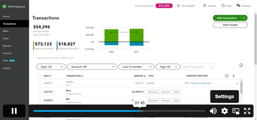This screenshot has height=120, width=257.
Task: Check the 6/22/21 Jeniffer transaction
Action: pos(40,83)
